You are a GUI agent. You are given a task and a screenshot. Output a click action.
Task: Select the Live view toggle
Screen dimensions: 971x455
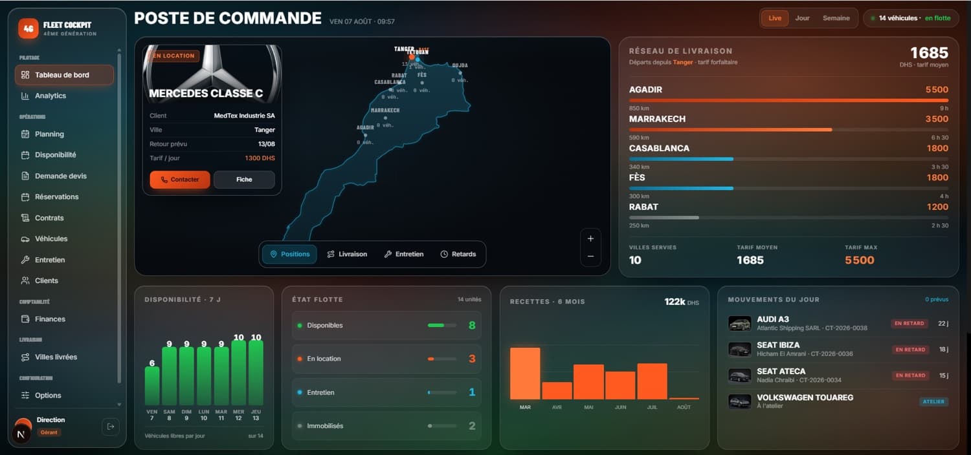[x=775, y=18]
